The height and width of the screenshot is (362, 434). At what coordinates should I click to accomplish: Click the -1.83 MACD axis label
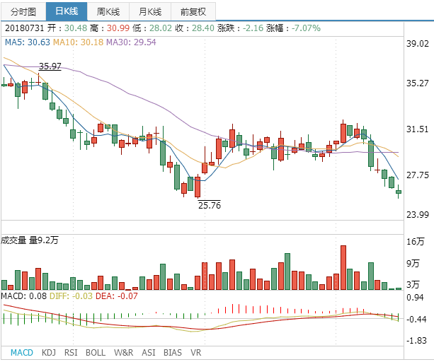click(416, 341)
